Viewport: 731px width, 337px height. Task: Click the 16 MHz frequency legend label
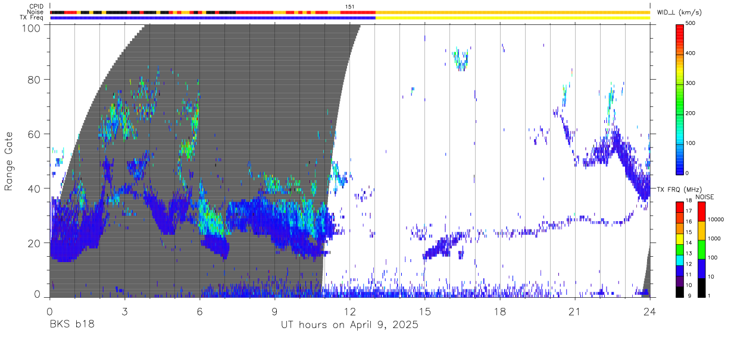pyautogui.click(x=688, y=222)
